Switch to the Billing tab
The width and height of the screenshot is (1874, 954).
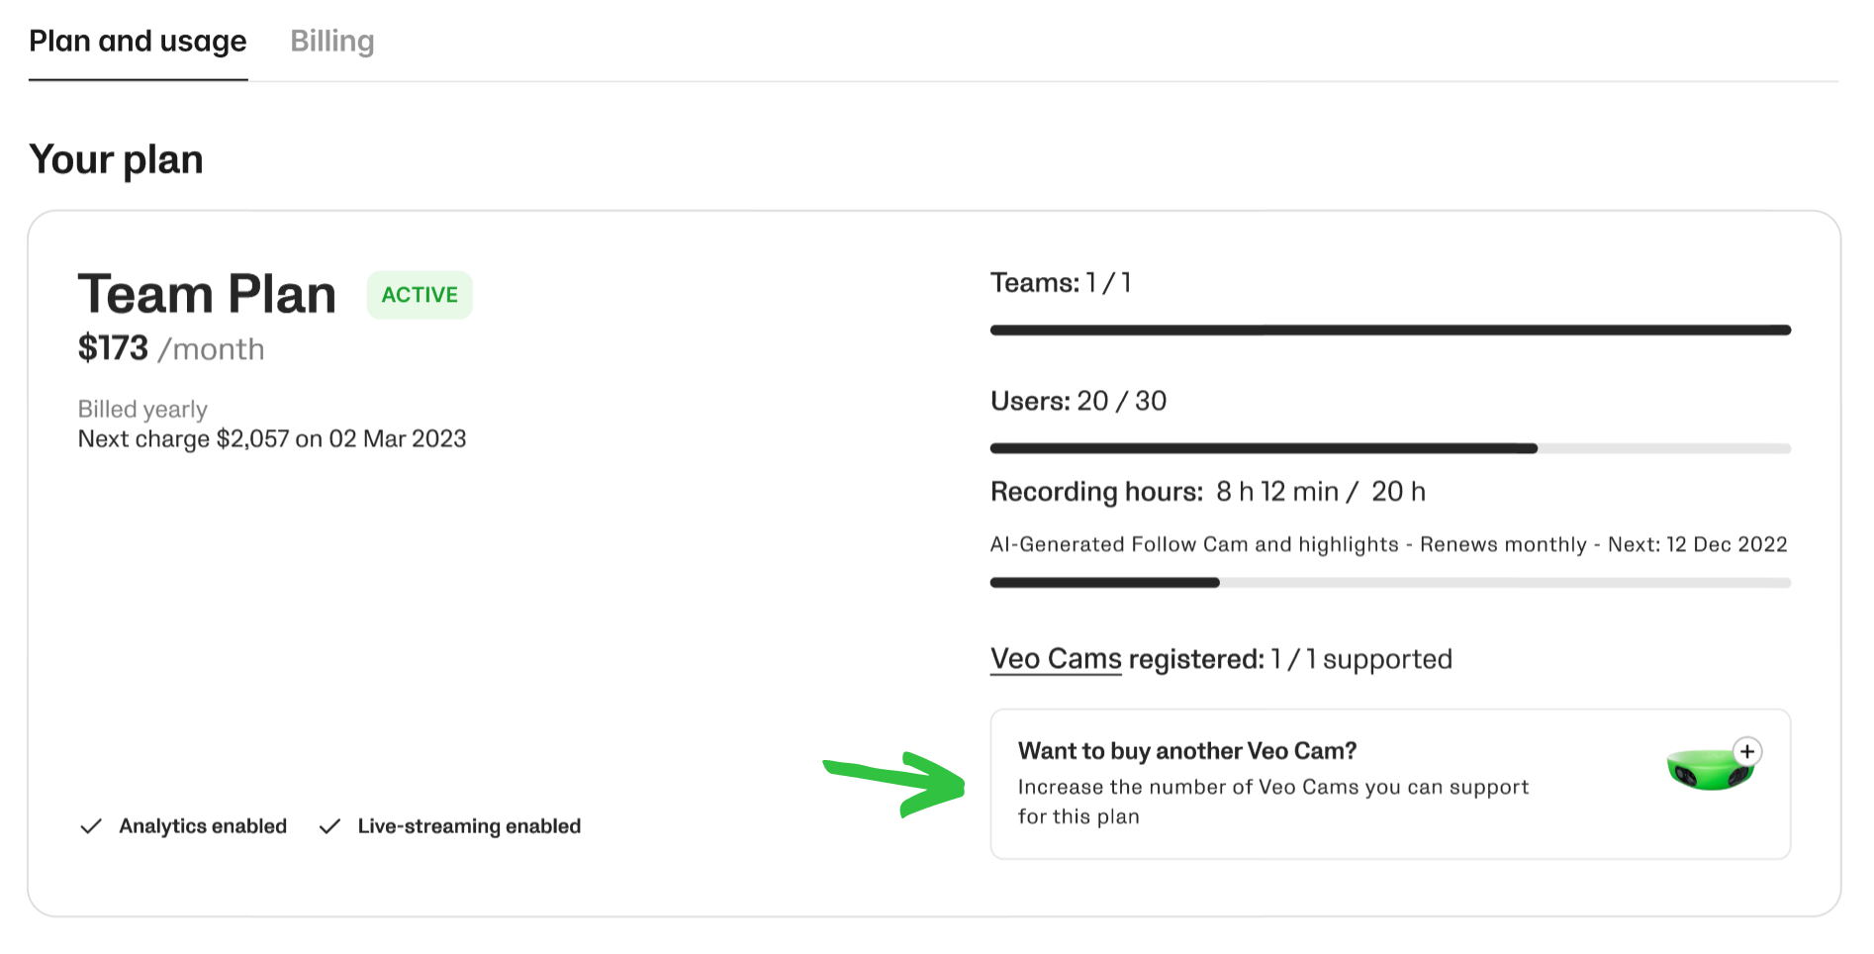[331, 42]
